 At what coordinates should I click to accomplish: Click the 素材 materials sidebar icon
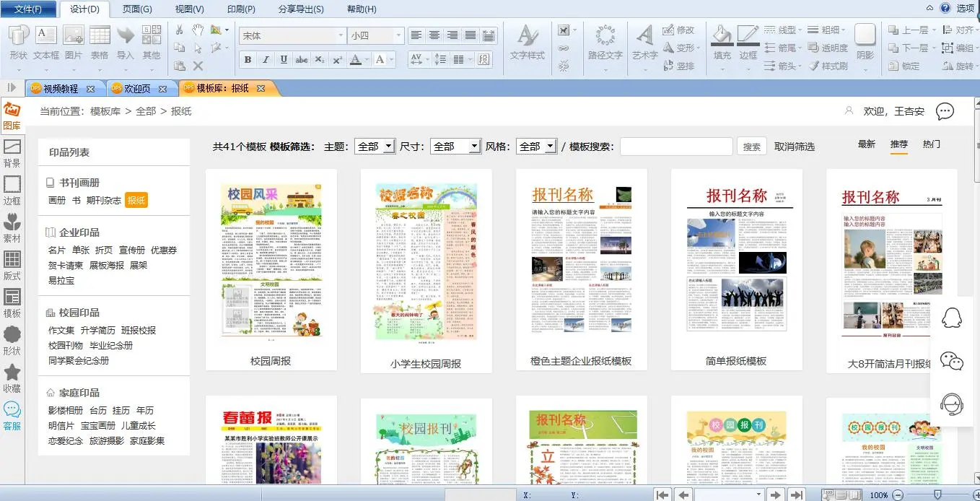12,227
